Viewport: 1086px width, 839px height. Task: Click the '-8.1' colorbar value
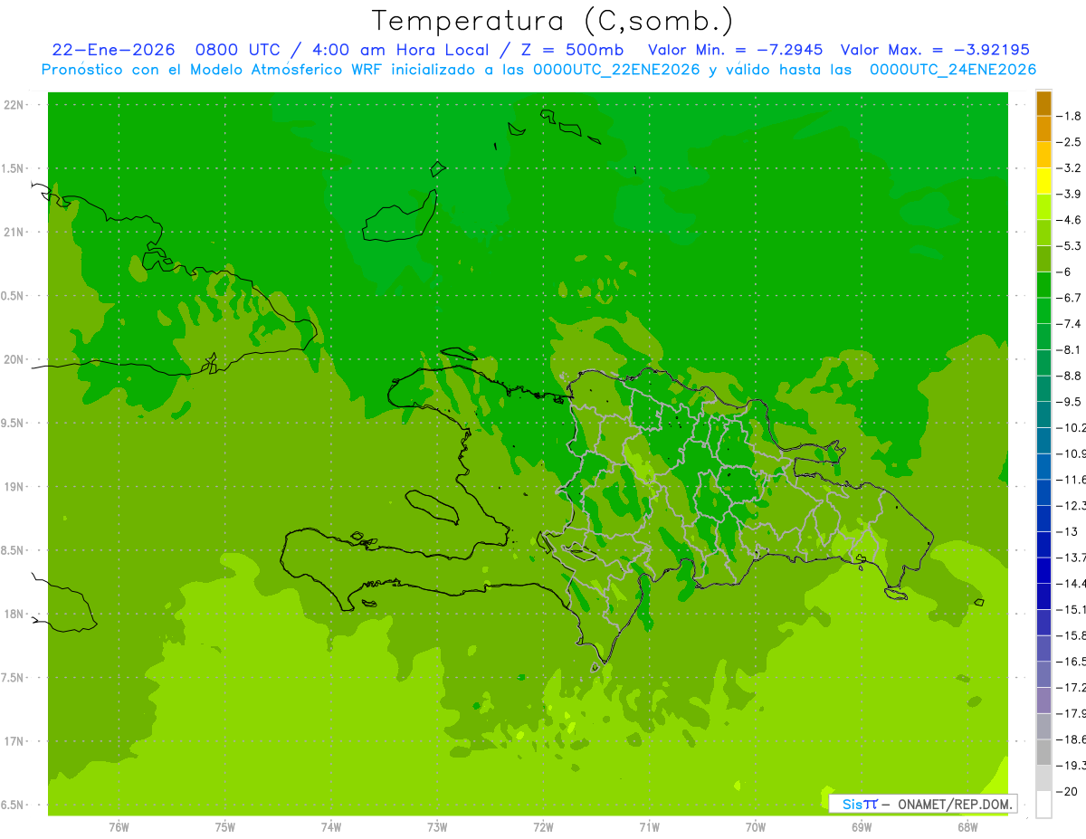(1069, 349)
